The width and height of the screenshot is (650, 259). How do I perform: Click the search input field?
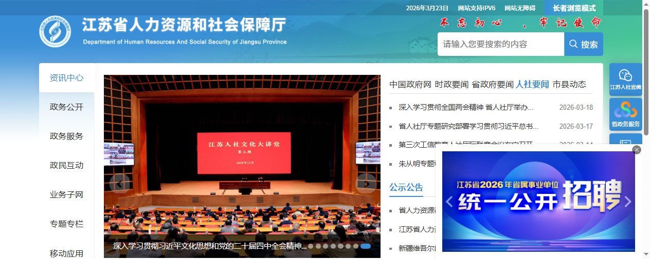coord(500,45)
